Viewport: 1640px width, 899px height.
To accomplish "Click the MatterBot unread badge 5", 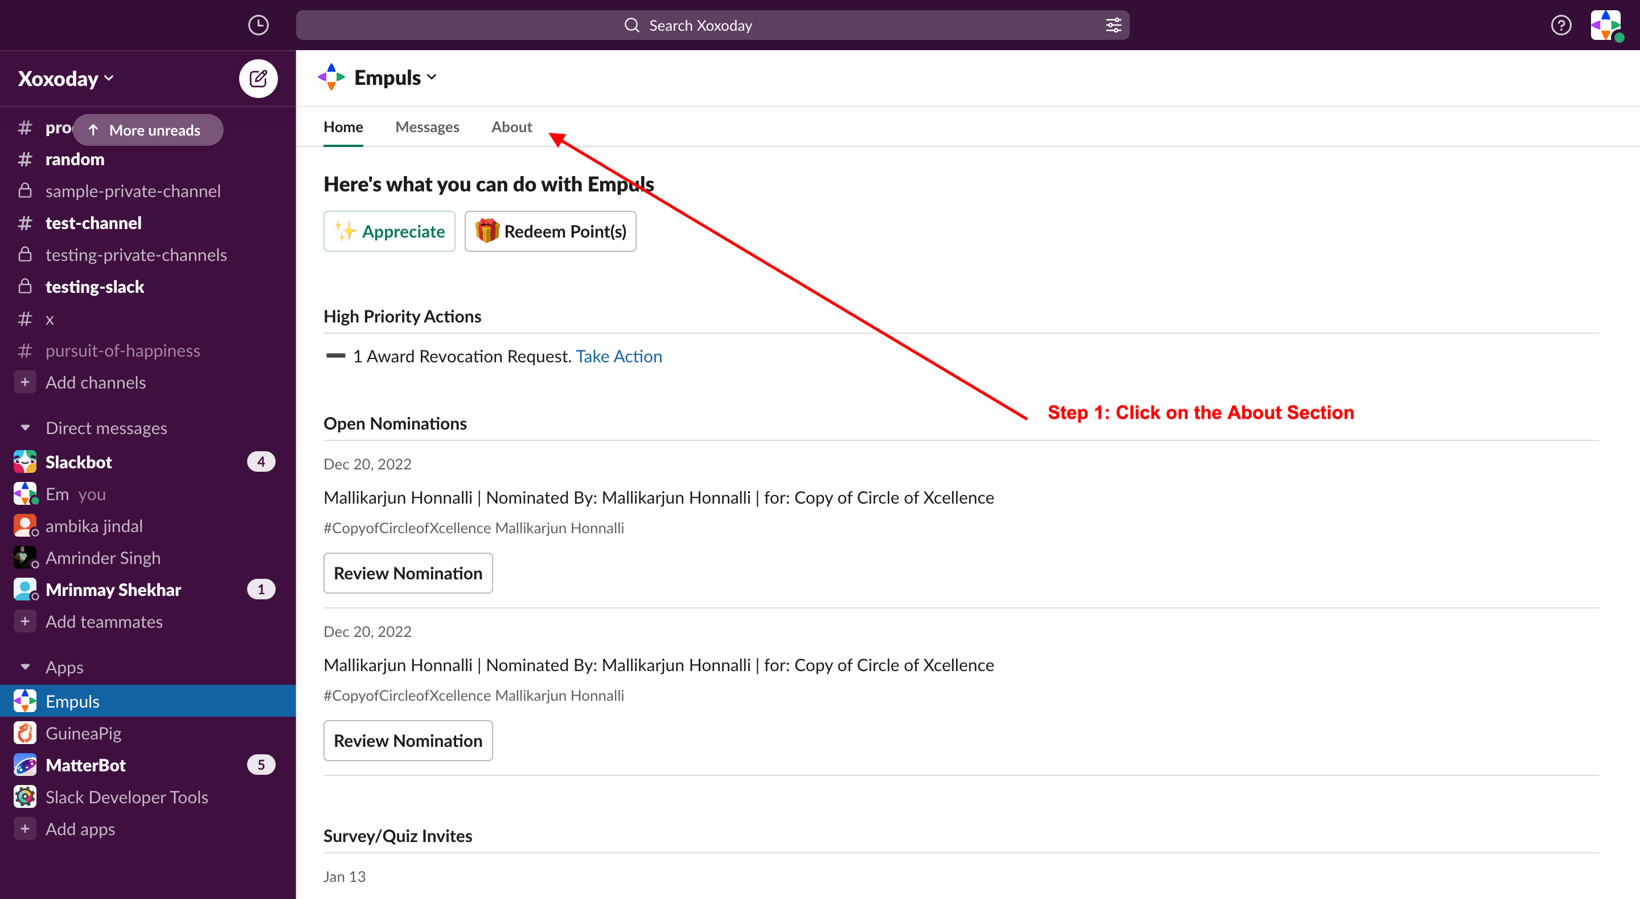I will (261, 765).
